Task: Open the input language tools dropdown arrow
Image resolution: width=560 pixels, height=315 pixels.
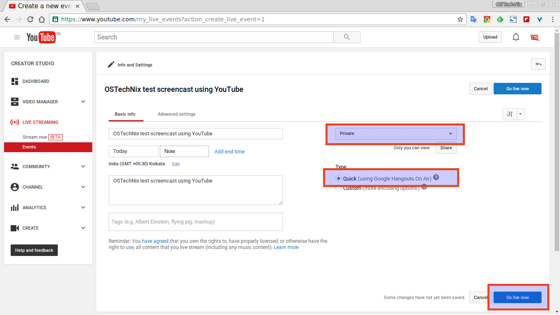Action: pyautogui.click(x=520, y=114)
